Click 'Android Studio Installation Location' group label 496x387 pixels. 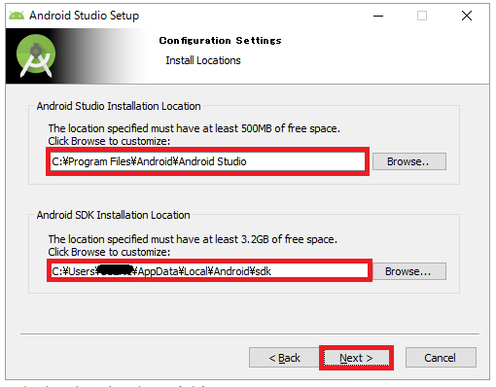[x=119, y=106]
